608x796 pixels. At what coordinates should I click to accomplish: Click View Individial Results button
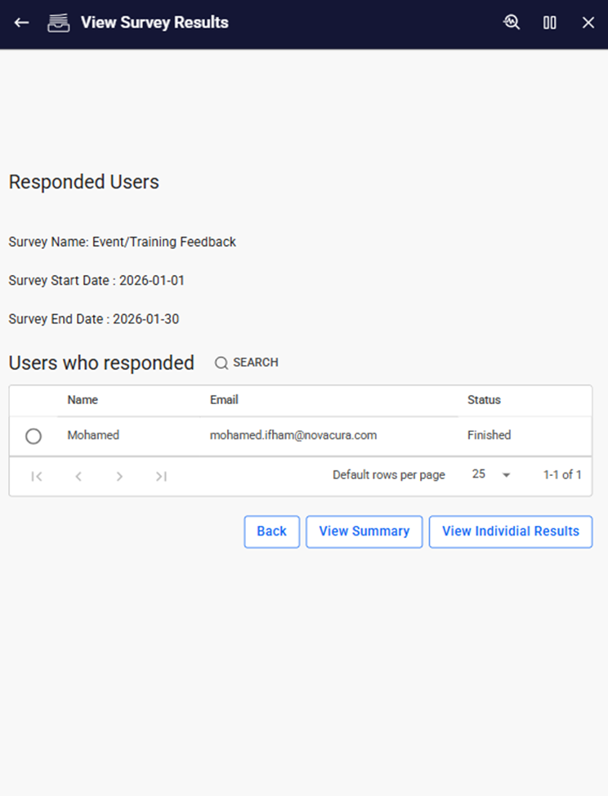(x=510, y=531)
